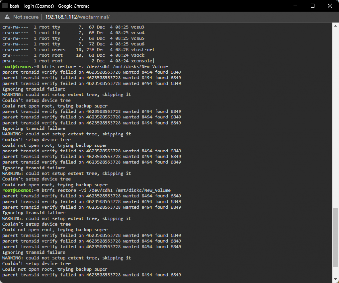Click the "btrfs restore -vi /dev/sdh1" command line

(x=106, y=190)
